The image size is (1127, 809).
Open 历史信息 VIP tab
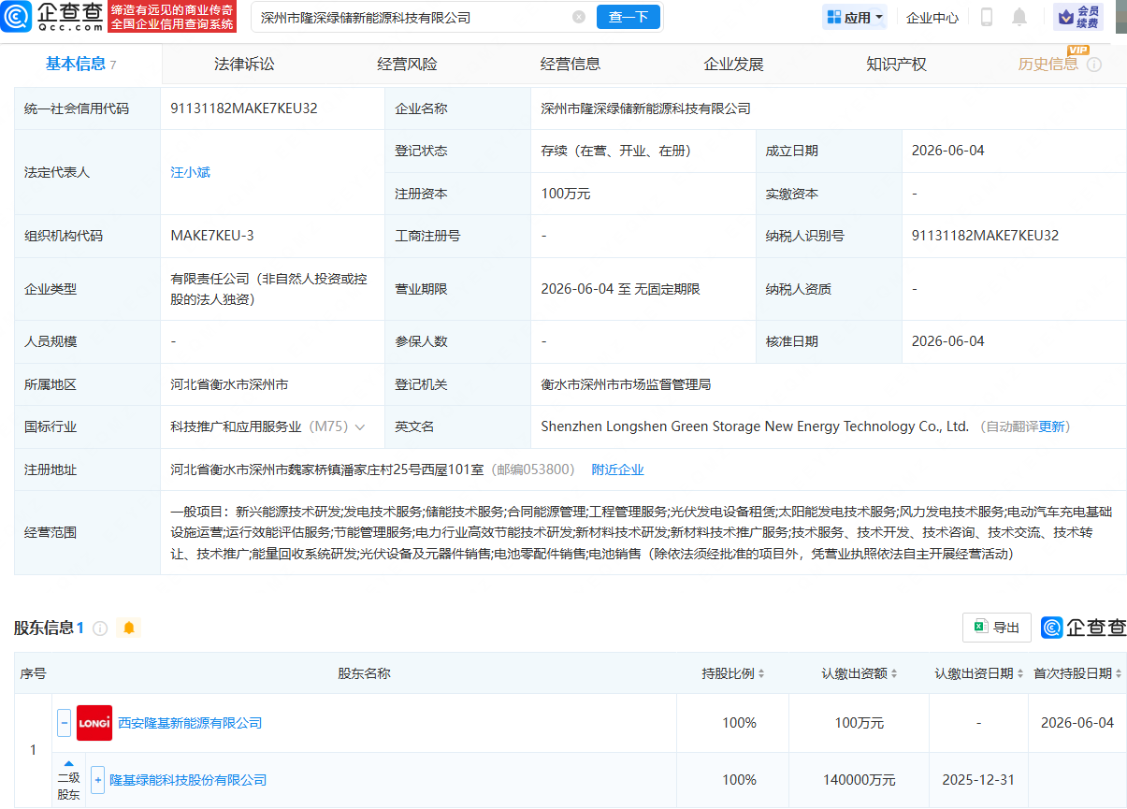pyautogui.click(x=1048, y=64)
